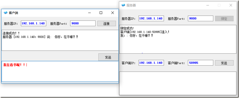239x98 pixels.
Task: Click the 客户端 window title text
Action: click(14, 13)
